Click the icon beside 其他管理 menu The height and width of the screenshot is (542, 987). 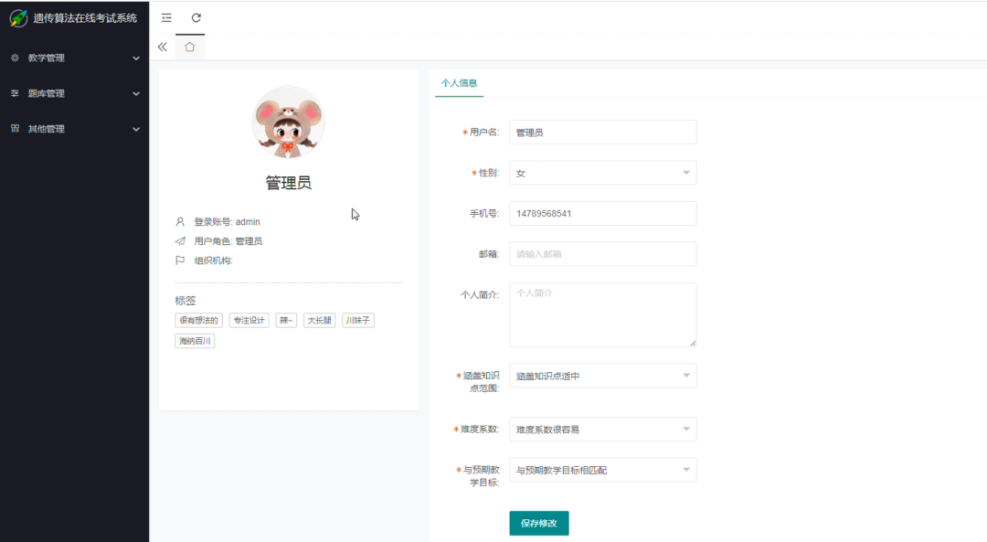[x=15, y=129]
